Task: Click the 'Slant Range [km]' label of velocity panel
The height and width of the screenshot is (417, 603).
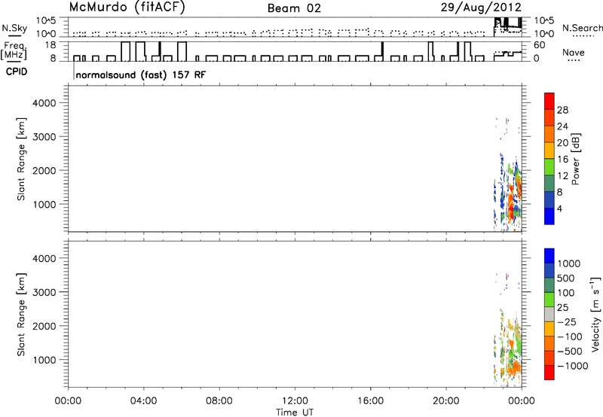Action: point(21,315)
